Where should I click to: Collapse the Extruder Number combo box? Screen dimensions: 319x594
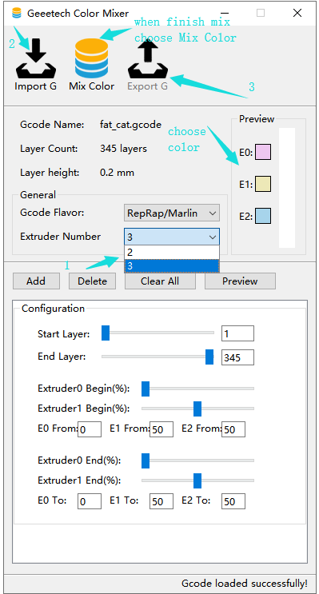coord(172,237)
